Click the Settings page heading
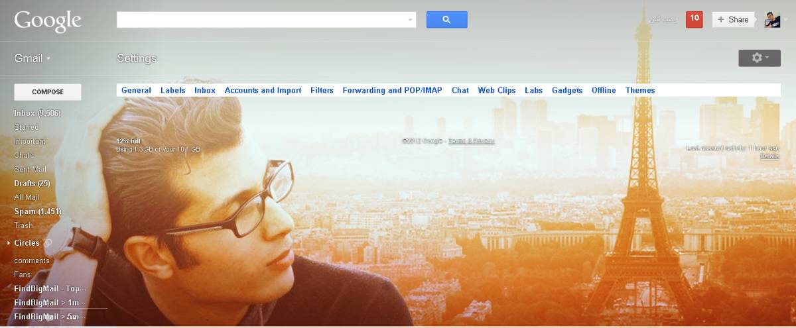 [137, 58]
